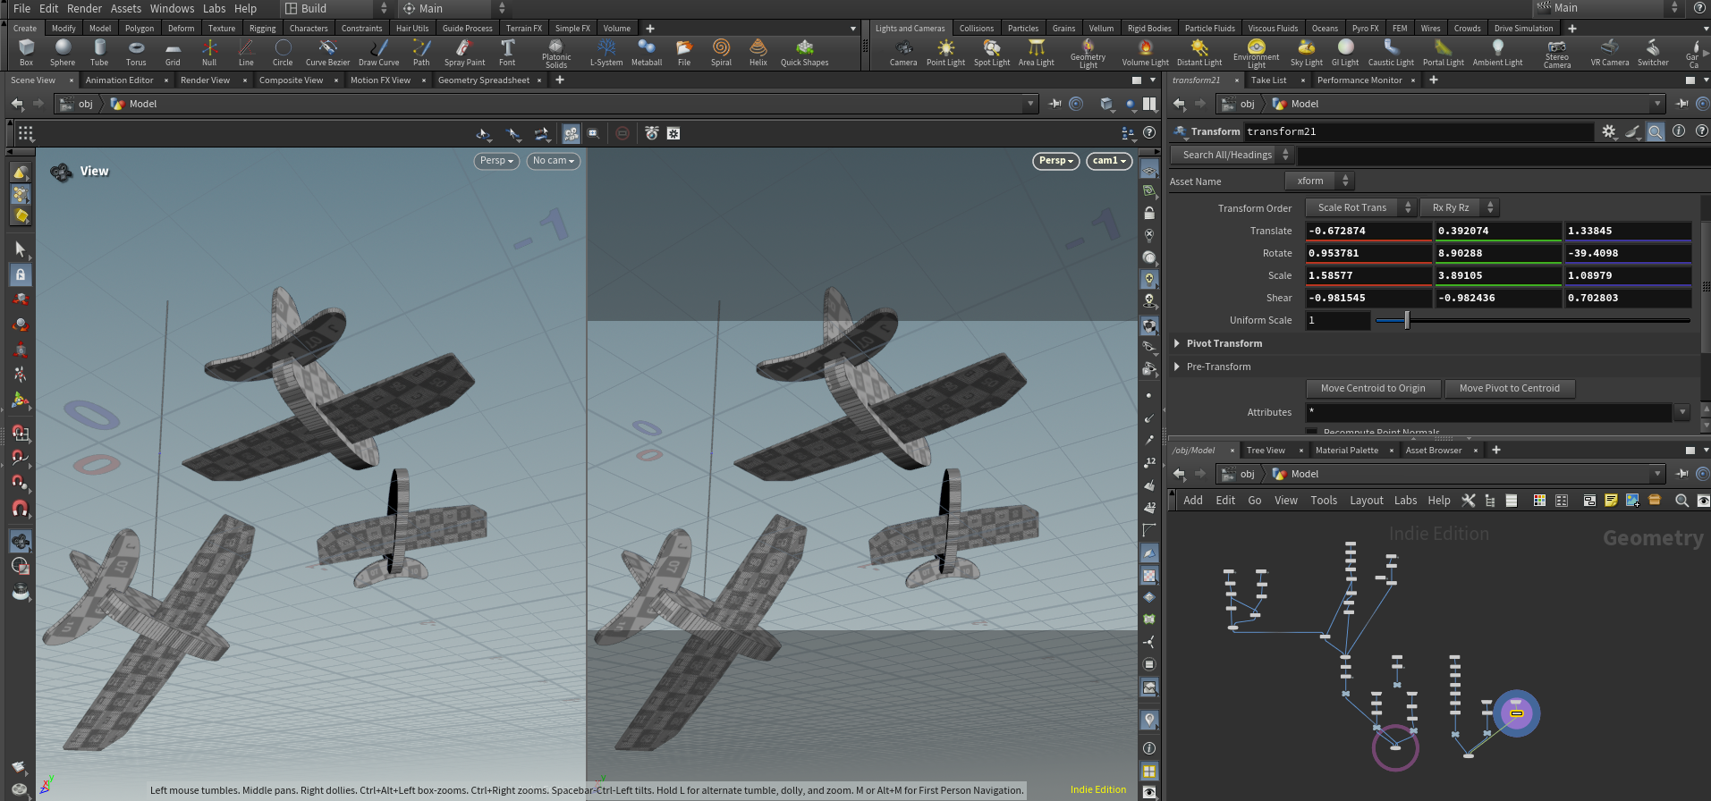The height and width of the screenshot is (801, 1711).
Task: Switch to the Animation Editor tab
Action: [x=120, y=80]
